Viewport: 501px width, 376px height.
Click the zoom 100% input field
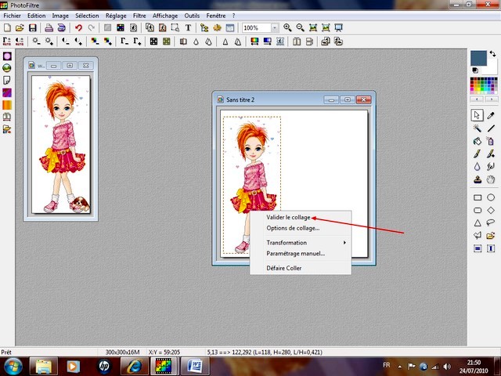[x=257, y=28]
